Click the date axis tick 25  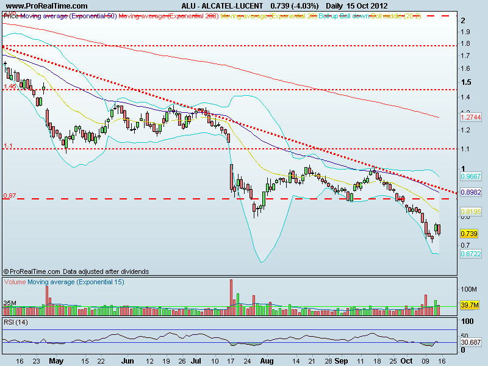393,361
